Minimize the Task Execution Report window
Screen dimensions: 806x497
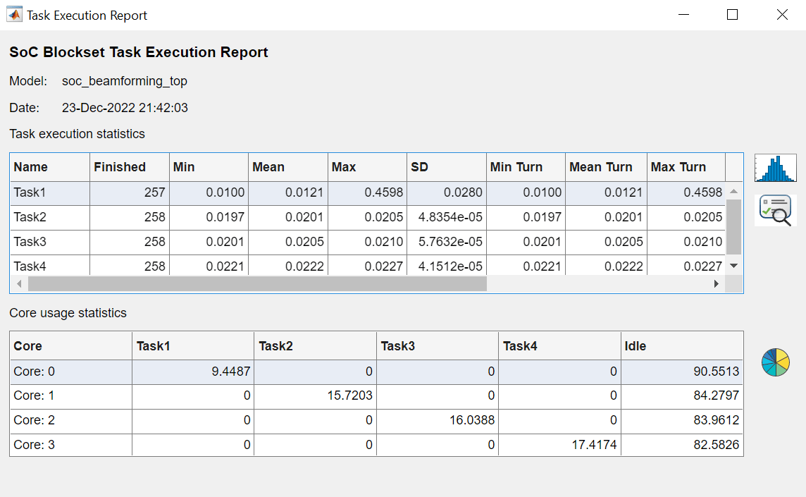pos(683,15)
